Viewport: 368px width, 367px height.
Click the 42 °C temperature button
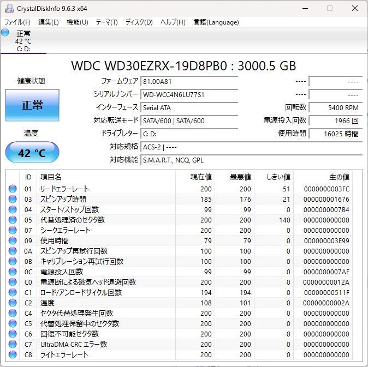click(x=32, y=153)
